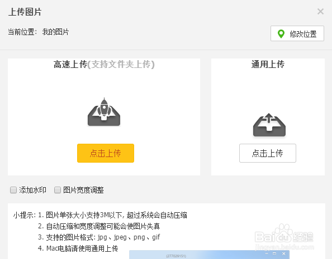This screenshot has width=332, height=259.
Task: Click the 修改位置 button
Action: tap(297, 33)
